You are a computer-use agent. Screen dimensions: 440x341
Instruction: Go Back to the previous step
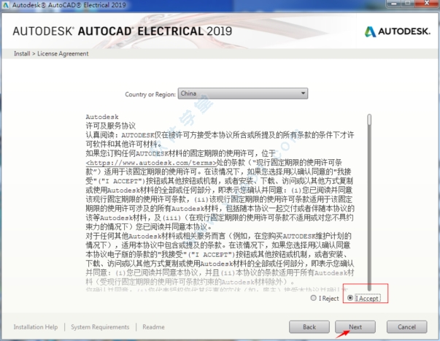309,326
